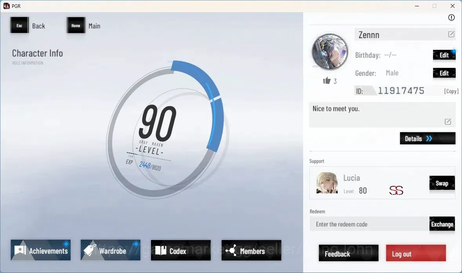Open the info alert icon at top right

tap(451, 17)
